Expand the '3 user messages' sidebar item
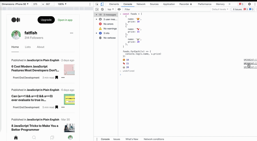 click(97, 19)
